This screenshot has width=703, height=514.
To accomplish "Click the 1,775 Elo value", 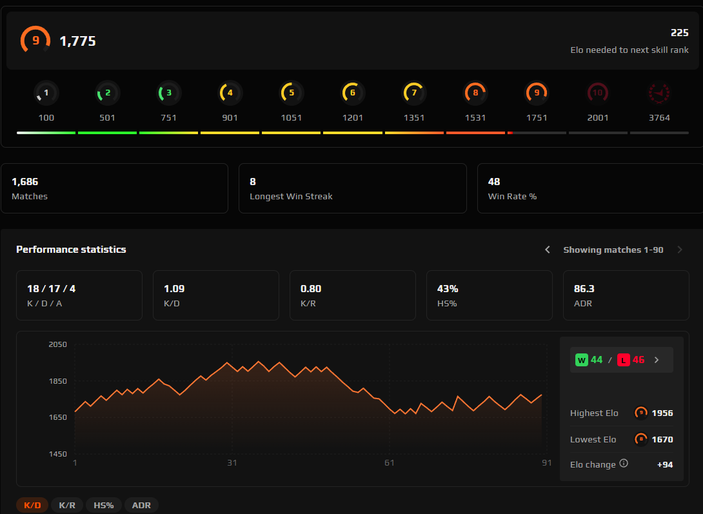I will (77, 41).
